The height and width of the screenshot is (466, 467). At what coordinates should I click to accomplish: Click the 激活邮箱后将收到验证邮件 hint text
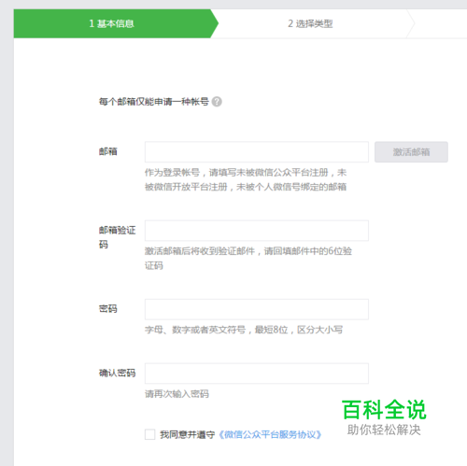pos(248,258)
